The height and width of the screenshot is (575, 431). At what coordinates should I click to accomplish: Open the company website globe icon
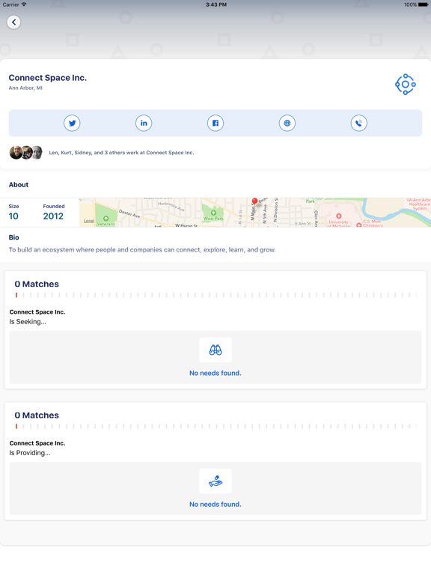click(287, 123)
